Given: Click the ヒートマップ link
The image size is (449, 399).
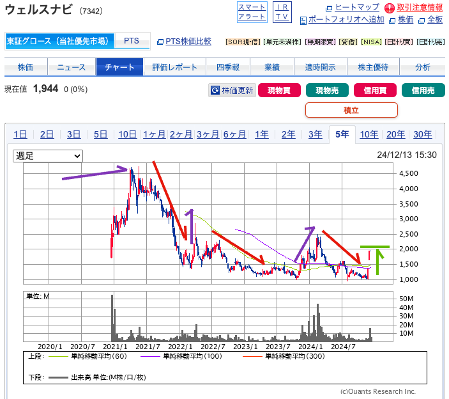Looking at the screenshot, I should click(x=358, y=8).
